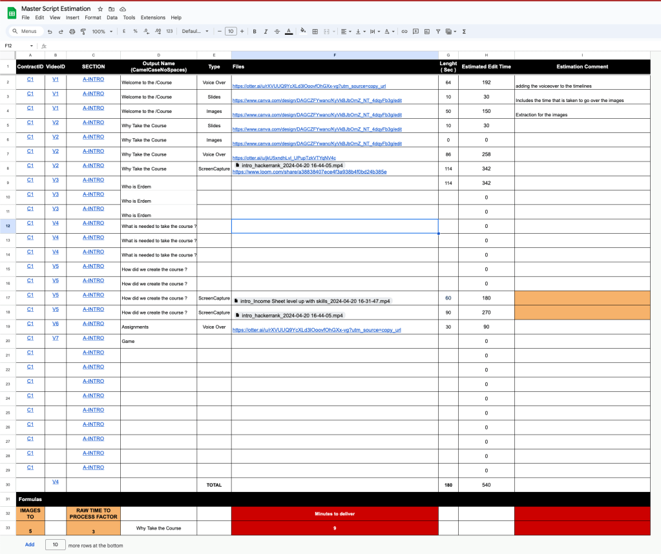The width and height of the screenshot is (661, 554).
Task: Select row 12 header
Action: tap(8, 226)
